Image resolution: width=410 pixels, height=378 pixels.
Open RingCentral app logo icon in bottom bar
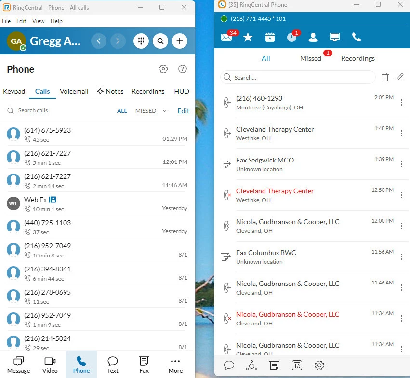(297, 365)
